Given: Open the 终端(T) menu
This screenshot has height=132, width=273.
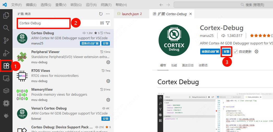Looking at the screenshot, I should click(106, 5).
